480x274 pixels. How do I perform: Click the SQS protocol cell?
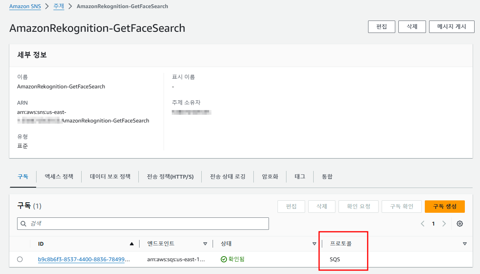pos(335,259)
